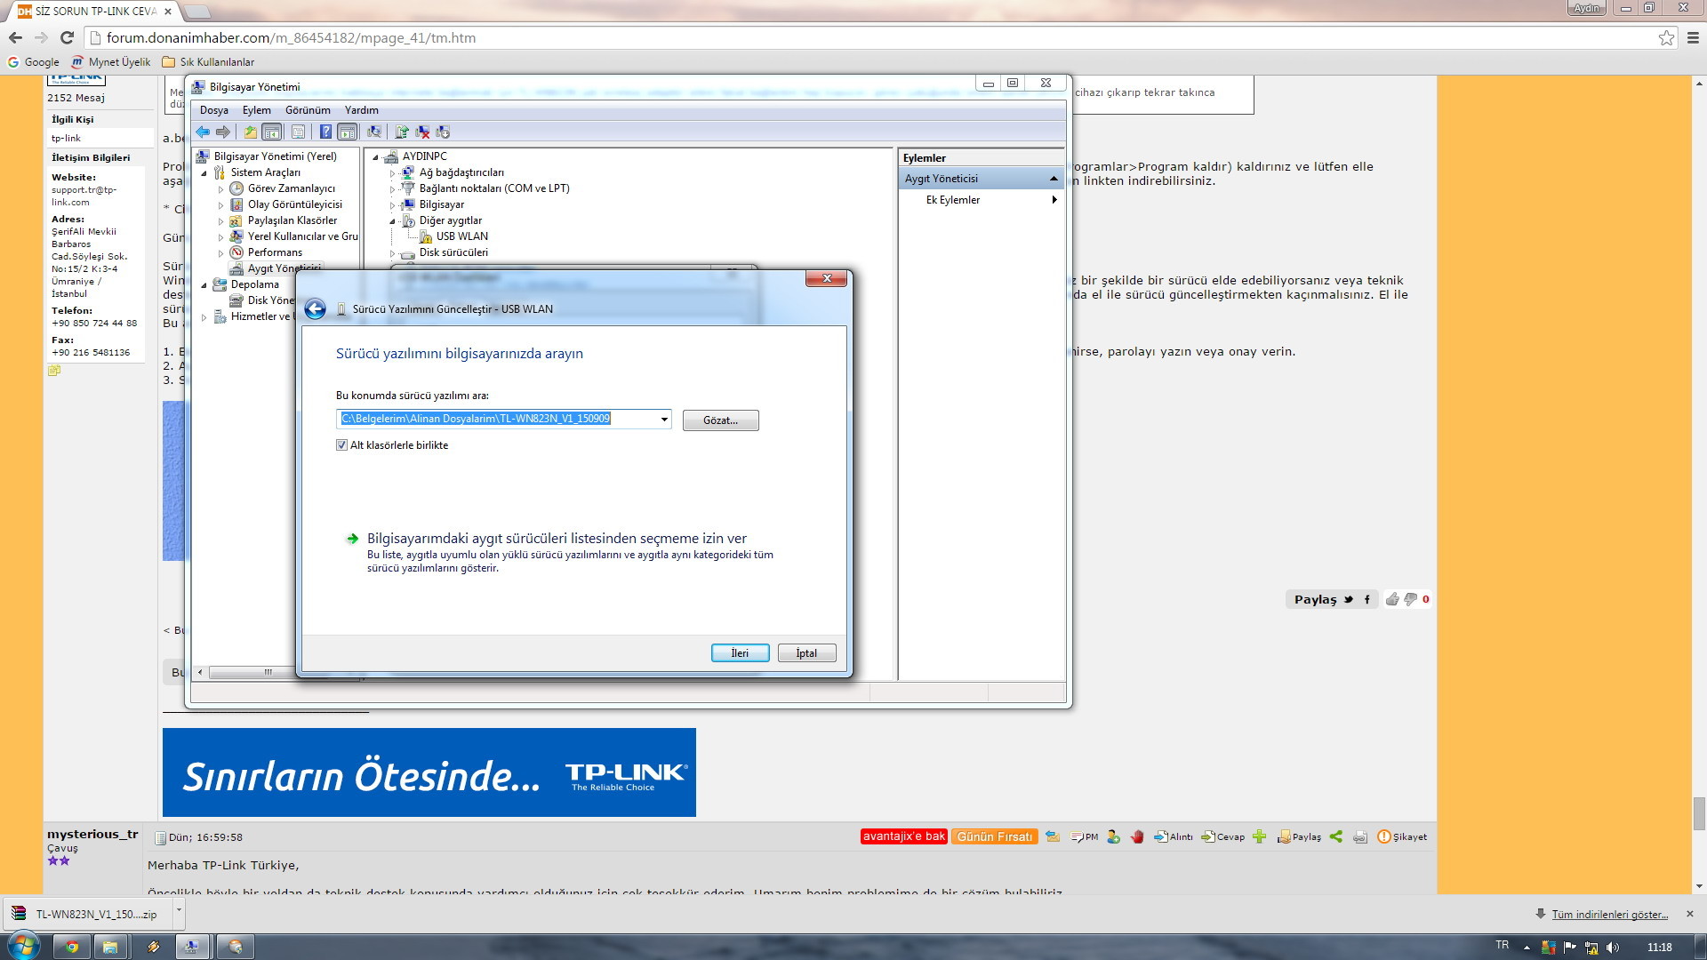Viewport: 1707px width, 960px height.
Task: Click the blue Help question mark icon
Action: [325, 132]
